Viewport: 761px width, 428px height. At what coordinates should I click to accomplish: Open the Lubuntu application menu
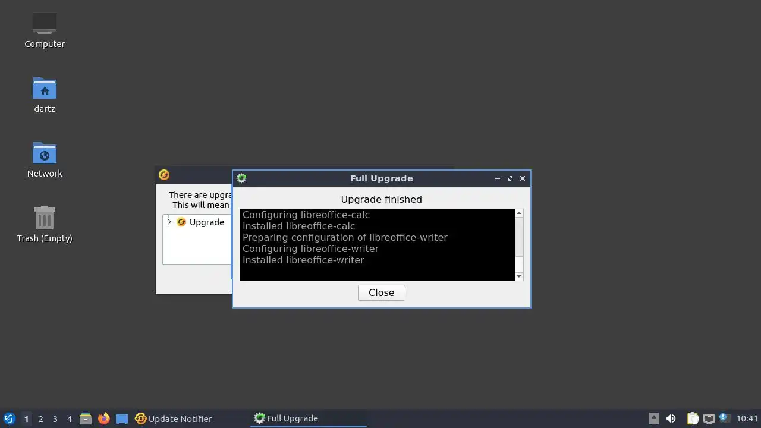(9, 418)
